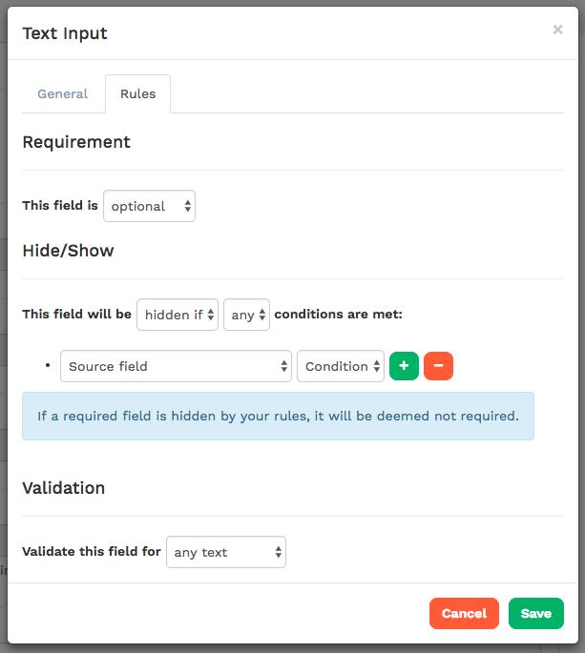Remove the condition with red minus button

[438, 366]
